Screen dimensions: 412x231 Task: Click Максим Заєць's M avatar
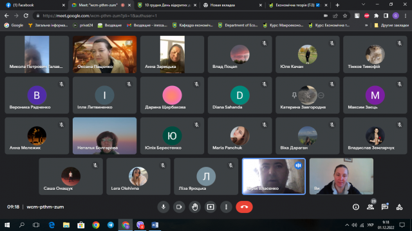click(x=375, y=95)
